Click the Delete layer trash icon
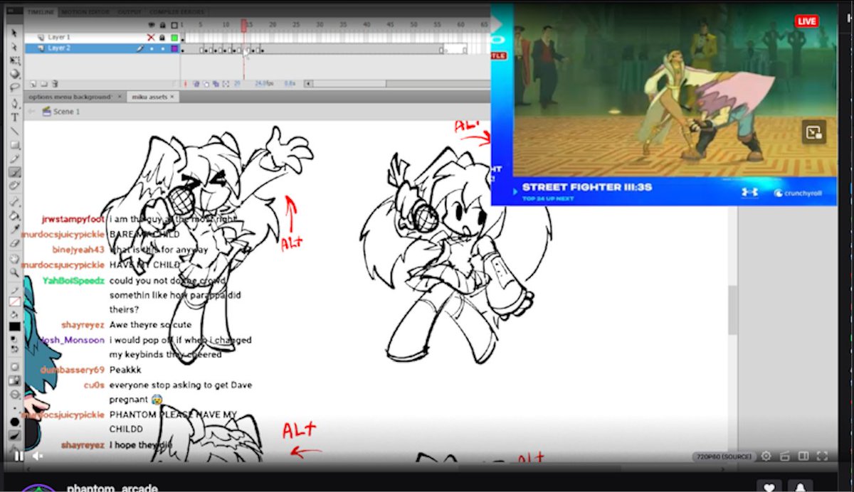 pos(55,83)
